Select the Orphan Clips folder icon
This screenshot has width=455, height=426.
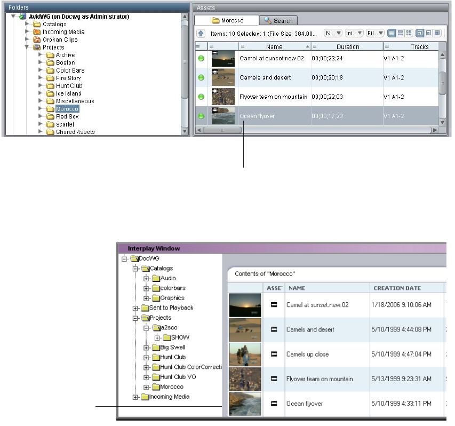pyautogui.click(x=37, y=40)
